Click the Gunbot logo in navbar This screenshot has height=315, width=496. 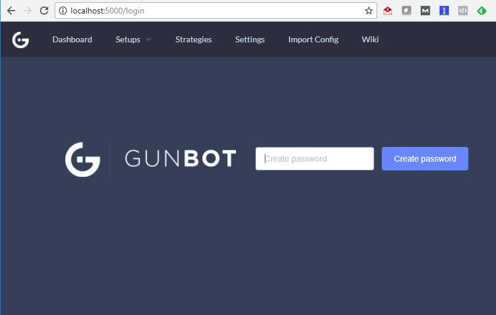pos(21,40)
